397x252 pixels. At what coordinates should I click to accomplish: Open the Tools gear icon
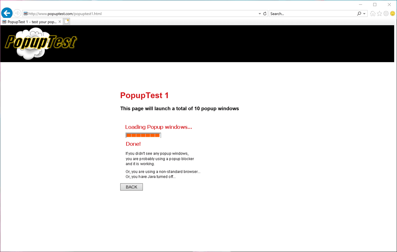click(386, 13)
